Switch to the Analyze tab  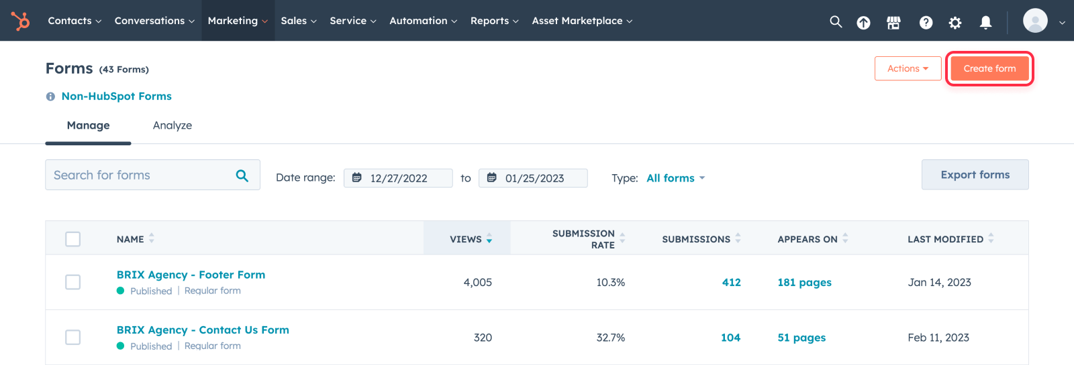pos(173,126)
